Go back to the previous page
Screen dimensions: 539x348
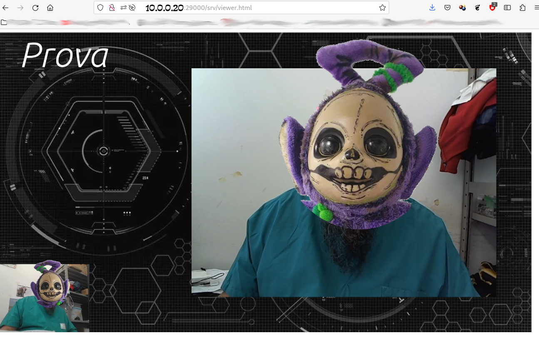click(6, 7)
